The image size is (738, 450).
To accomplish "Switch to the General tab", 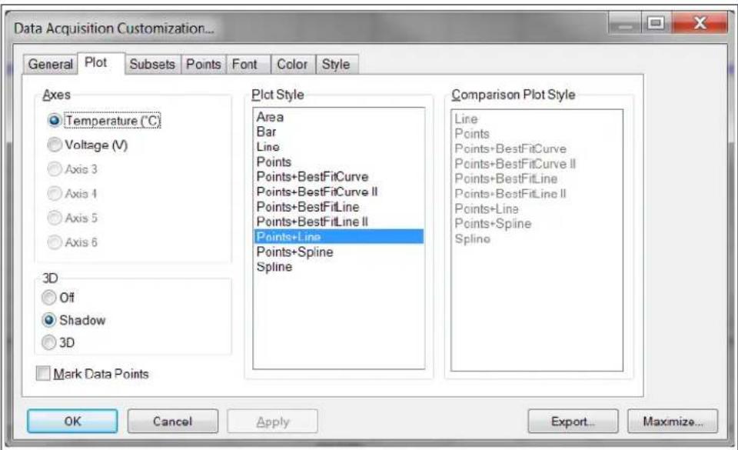I will (x=51, y=64).
